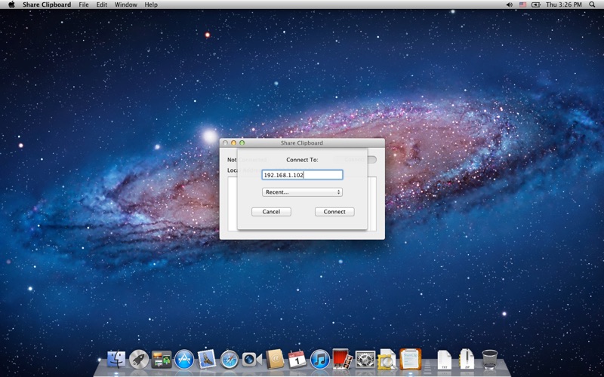Screen dimensions: 604x377
Task: Open the File menu
Action: click(x=84, y=5)
